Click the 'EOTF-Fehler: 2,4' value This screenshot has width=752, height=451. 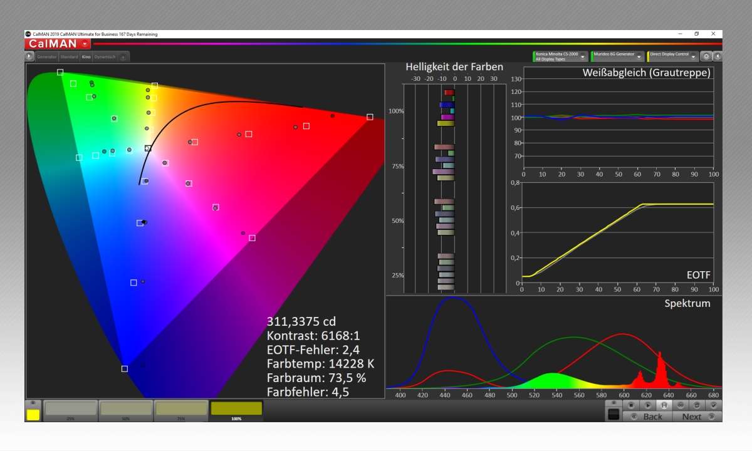(313, 350)
